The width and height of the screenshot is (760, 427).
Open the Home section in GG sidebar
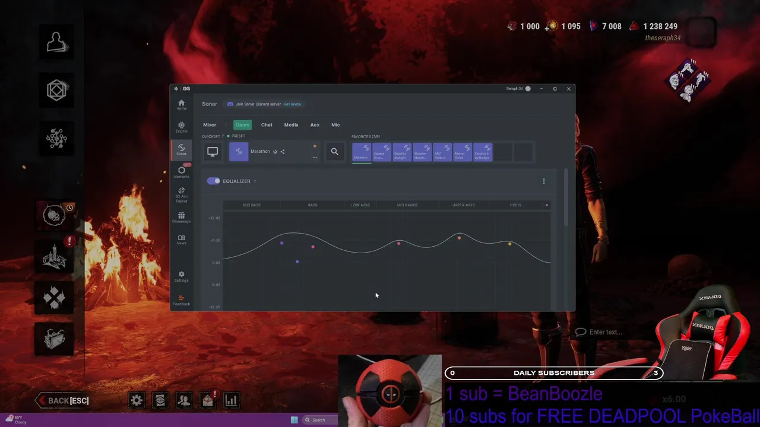[181, 105]
